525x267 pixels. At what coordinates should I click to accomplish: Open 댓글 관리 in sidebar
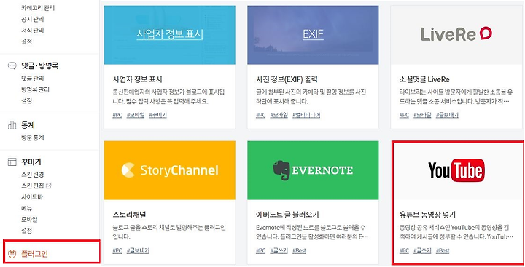click(32, 79)
